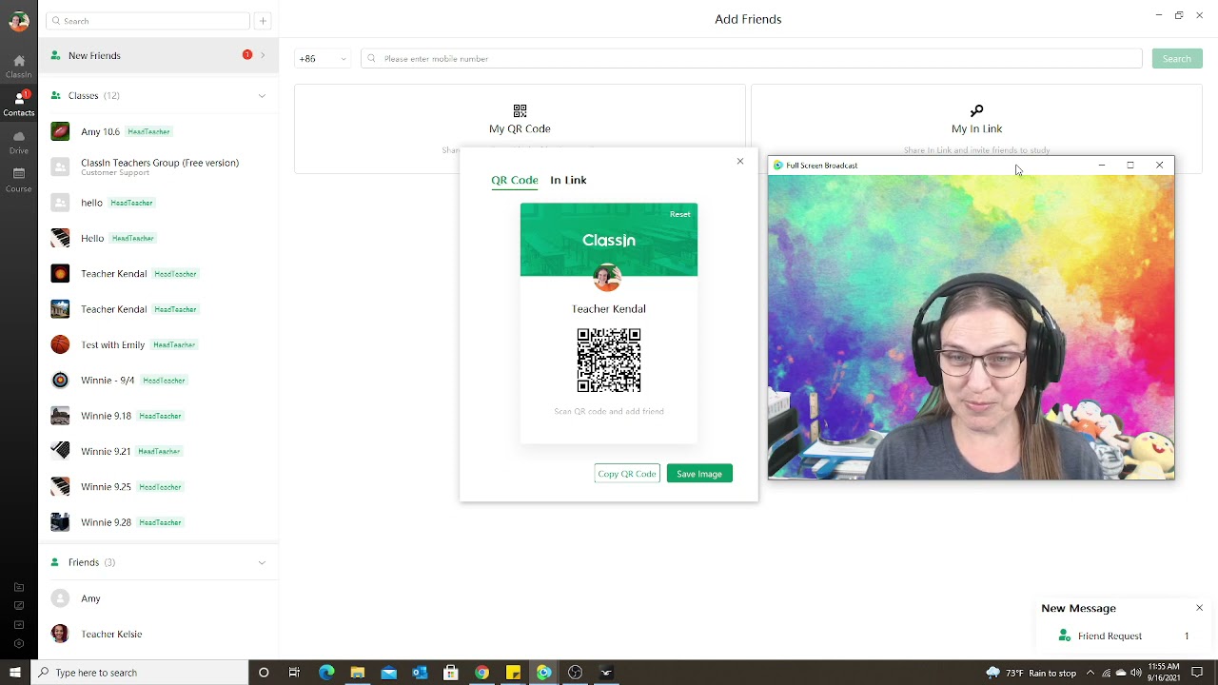Switch to the In Link tab
The image size is (1218, 685).
click(568, 180)
